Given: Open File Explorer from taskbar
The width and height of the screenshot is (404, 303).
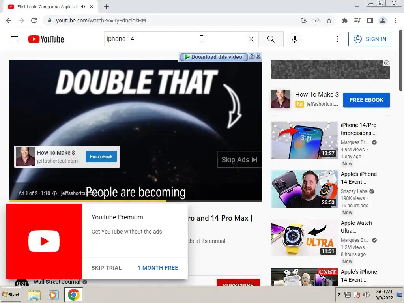Looking at the screenshot, I should (x=34, y=295).
